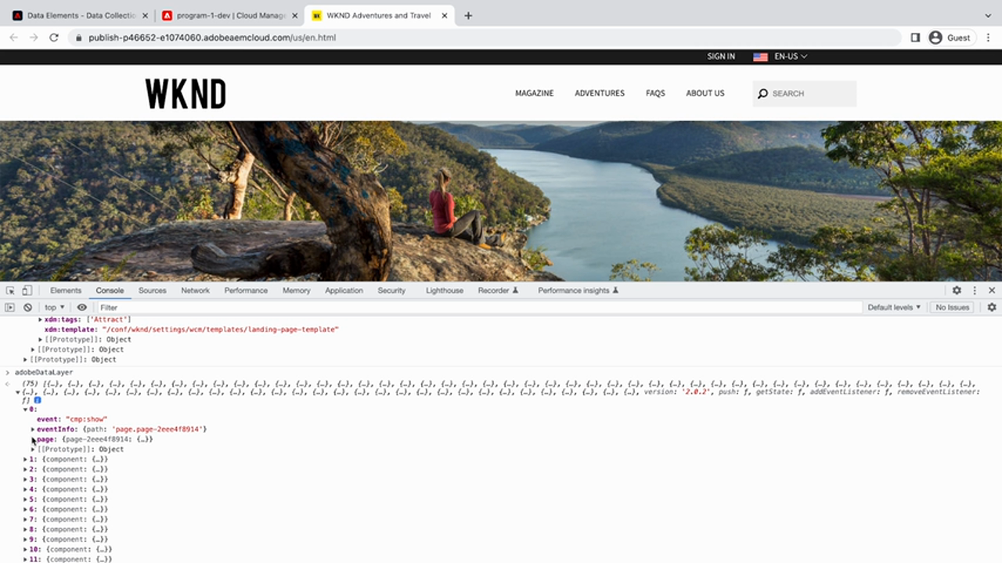This screenshot has width=1002, height=563.
Task: Click the address bar URL
Action: click(212, 38)
